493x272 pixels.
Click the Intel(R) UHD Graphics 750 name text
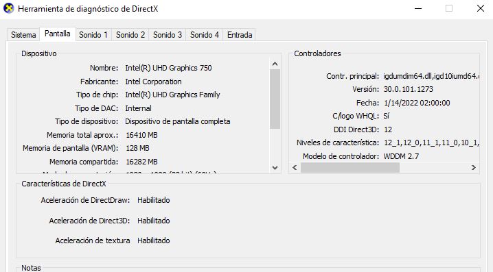(x=168, y=68)
